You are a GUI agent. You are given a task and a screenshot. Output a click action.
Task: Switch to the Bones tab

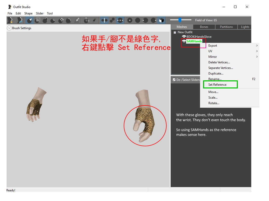click(x=204, y=27)
